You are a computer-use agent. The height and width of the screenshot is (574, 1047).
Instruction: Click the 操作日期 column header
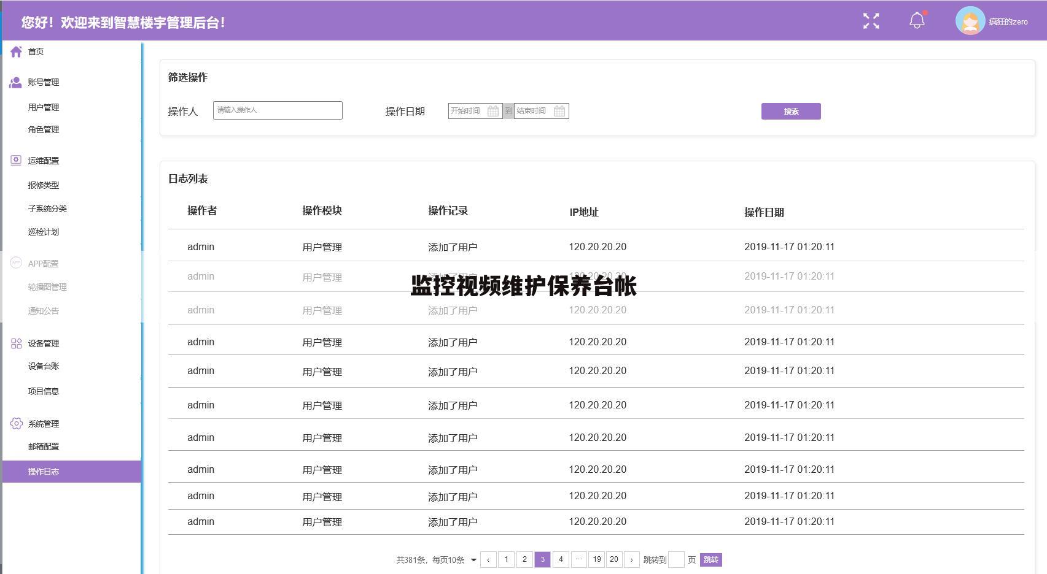pos(764,212)
